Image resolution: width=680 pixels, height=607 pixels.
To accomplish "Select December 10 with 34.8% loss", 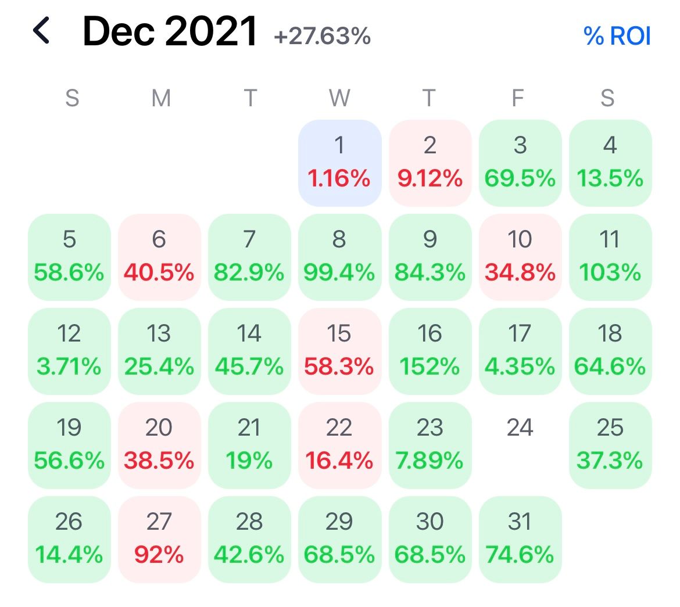I will point(520,257).
